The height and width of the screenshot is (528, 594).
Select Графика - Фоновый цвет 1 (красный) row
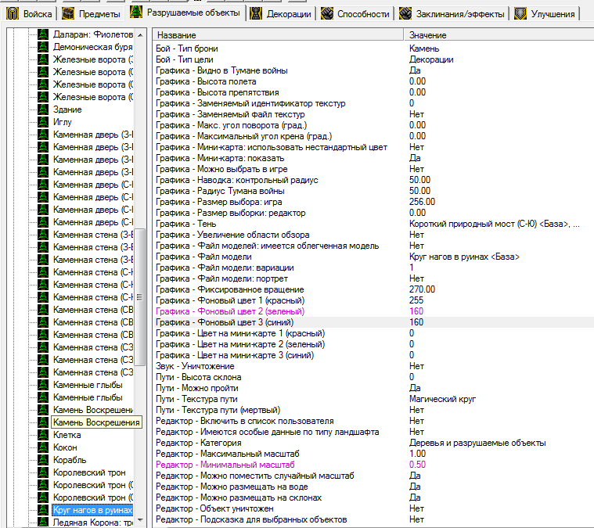coord(373,300)
